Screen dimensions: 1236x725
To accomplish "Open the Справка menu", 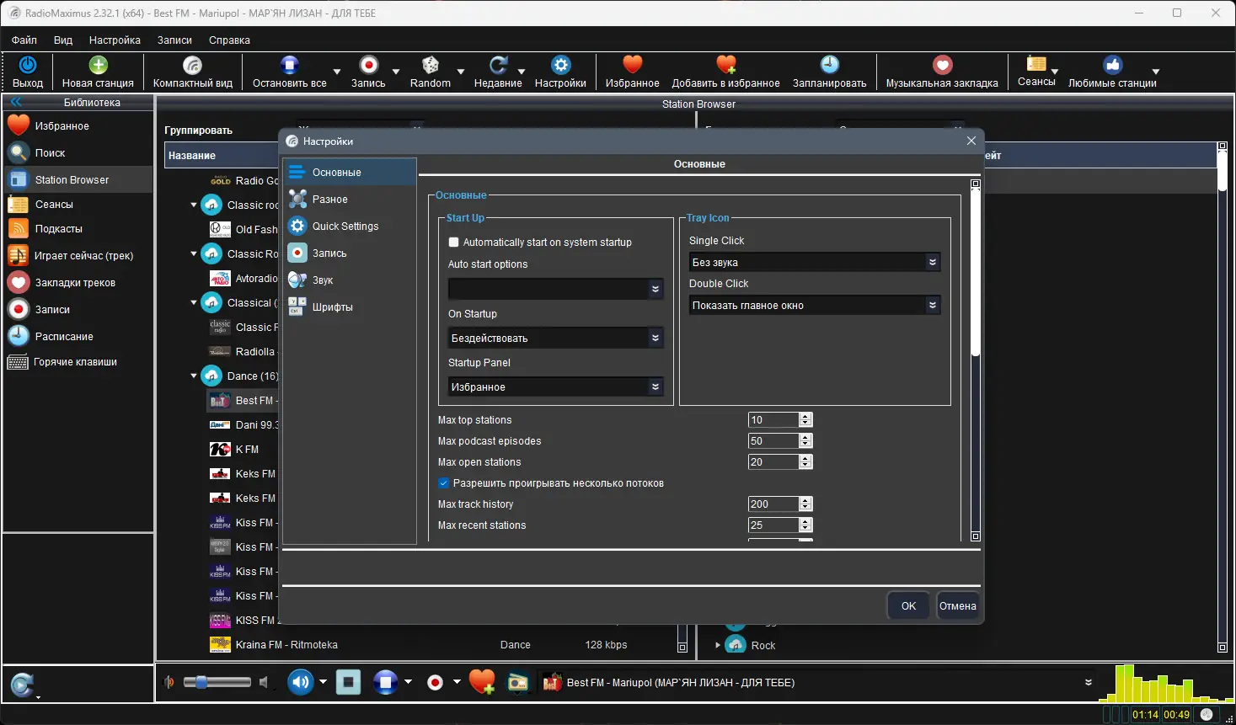I will pos(229,40).
